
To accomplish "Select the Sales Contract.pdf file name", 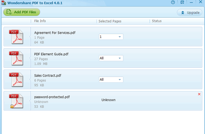I will tap(48, 76).
